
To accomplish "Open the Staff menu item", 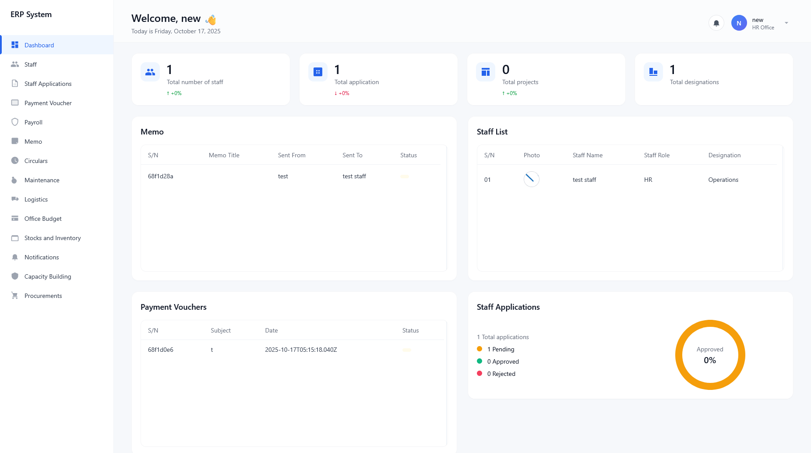I will (57, 64).
